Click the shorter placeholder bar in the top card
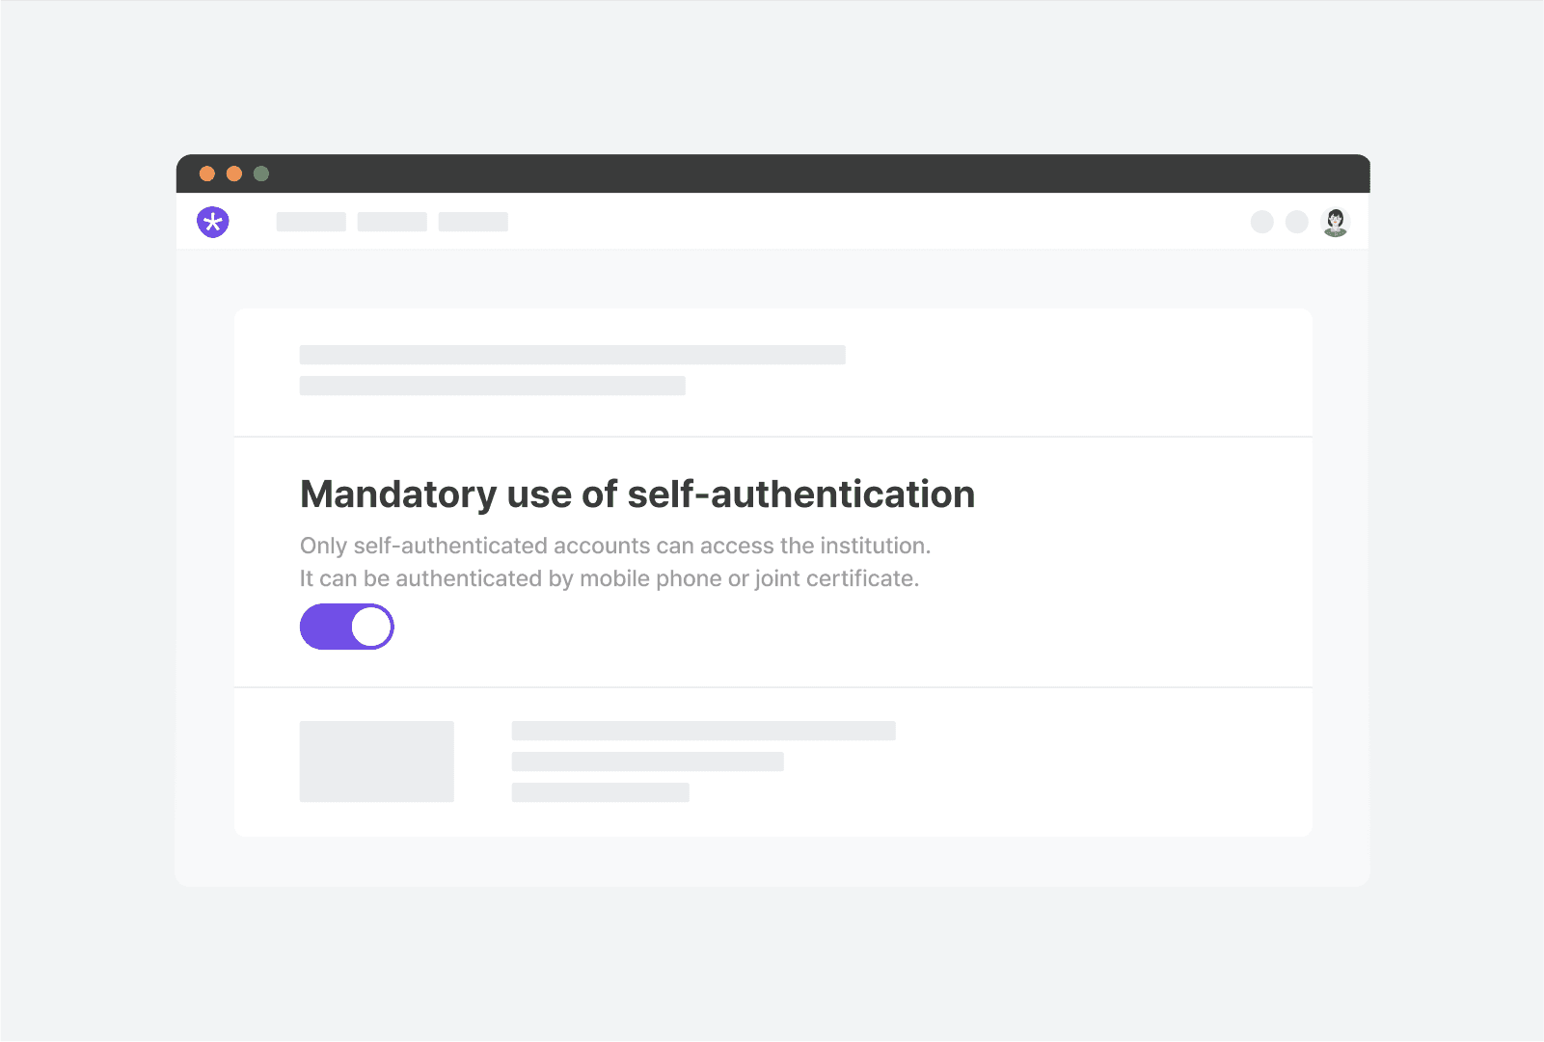 point(492,386)
